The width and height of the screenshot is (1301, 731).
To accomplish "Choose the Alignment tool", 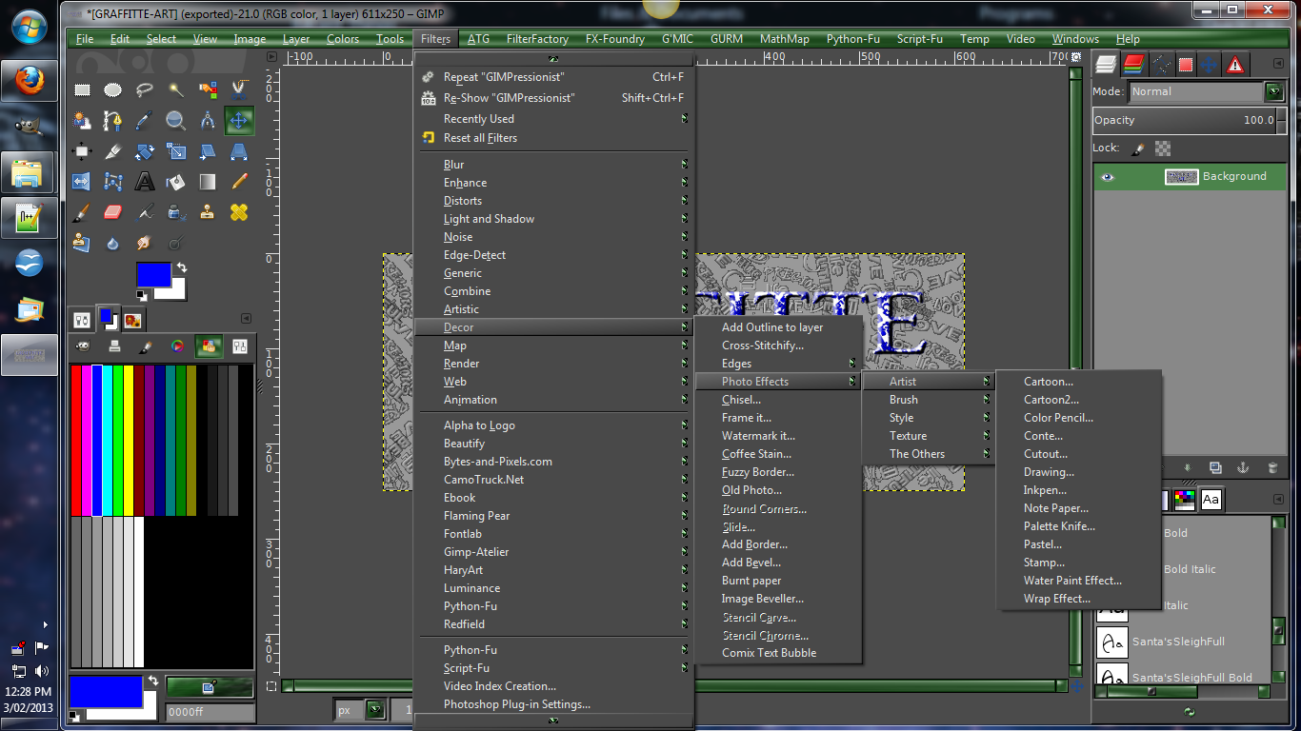I will pos(82,151).
